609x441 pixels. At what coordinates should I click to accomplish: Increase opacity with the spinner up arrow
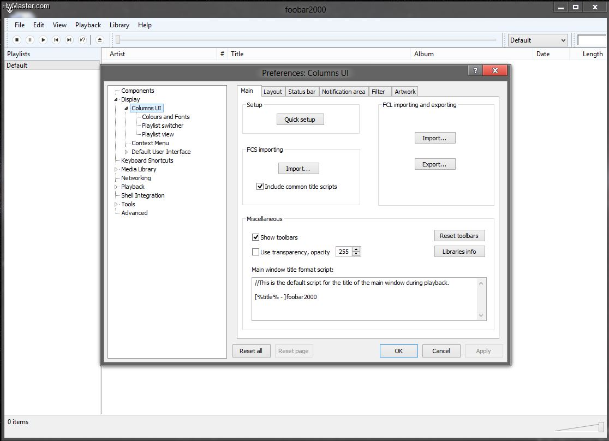356,249
